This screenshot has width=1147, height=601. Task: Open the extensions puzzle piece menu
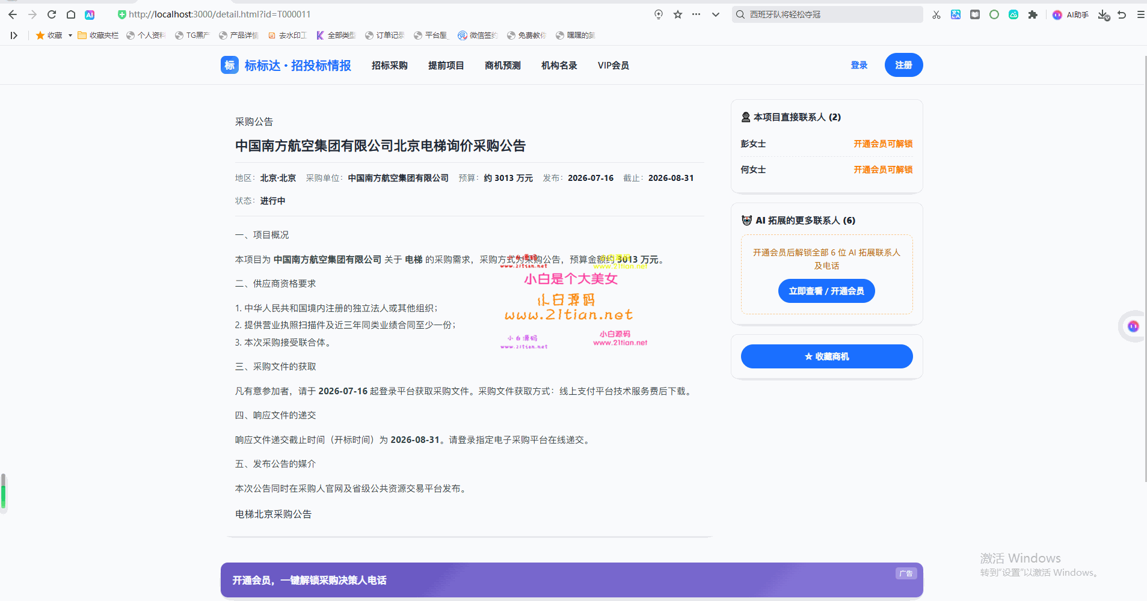(1033, 14)
